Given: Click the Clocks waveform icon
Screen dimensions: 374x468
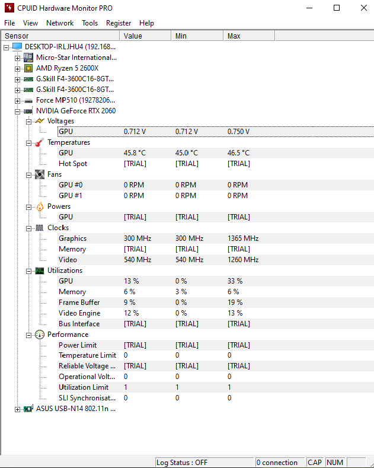Looking at the screenshot, I should pyautogui.click(x=40, y=228).
